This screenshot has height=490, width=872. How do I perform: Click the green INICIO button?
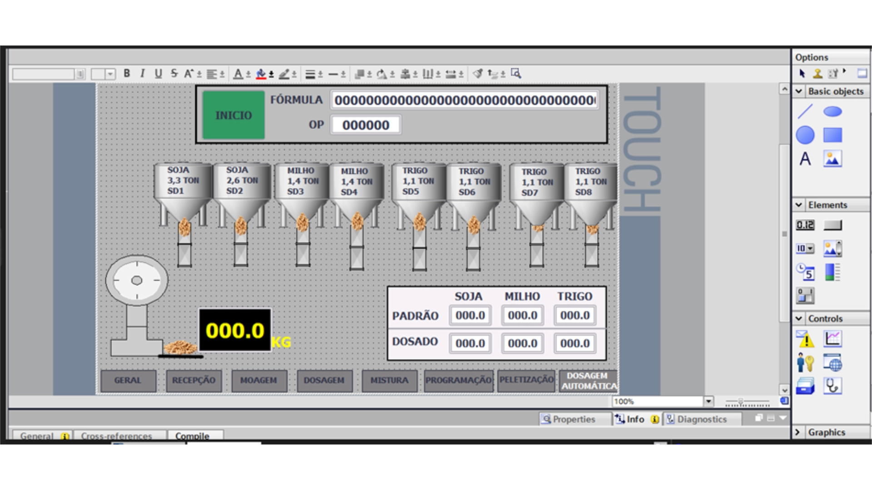pos(233,115)
